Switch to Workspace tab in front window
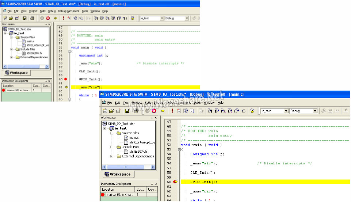 click(118, 174)
